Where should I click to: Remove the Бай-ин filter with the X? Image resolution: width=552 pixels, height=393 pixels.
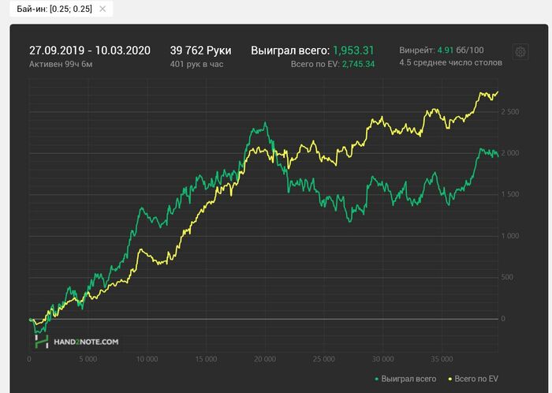coord(103,9)
